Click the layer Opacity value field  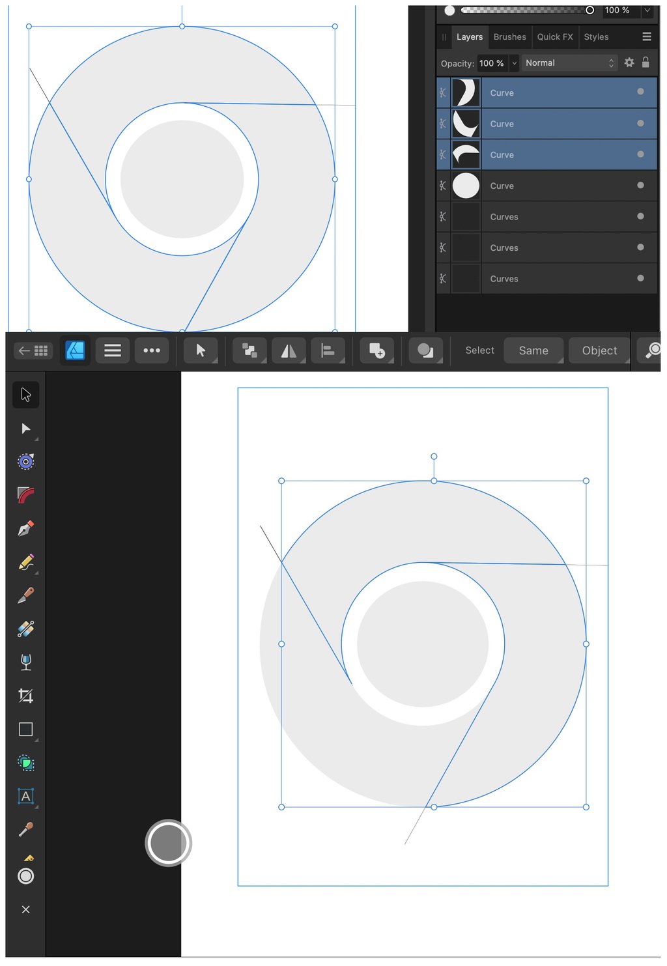pos(492,63)
